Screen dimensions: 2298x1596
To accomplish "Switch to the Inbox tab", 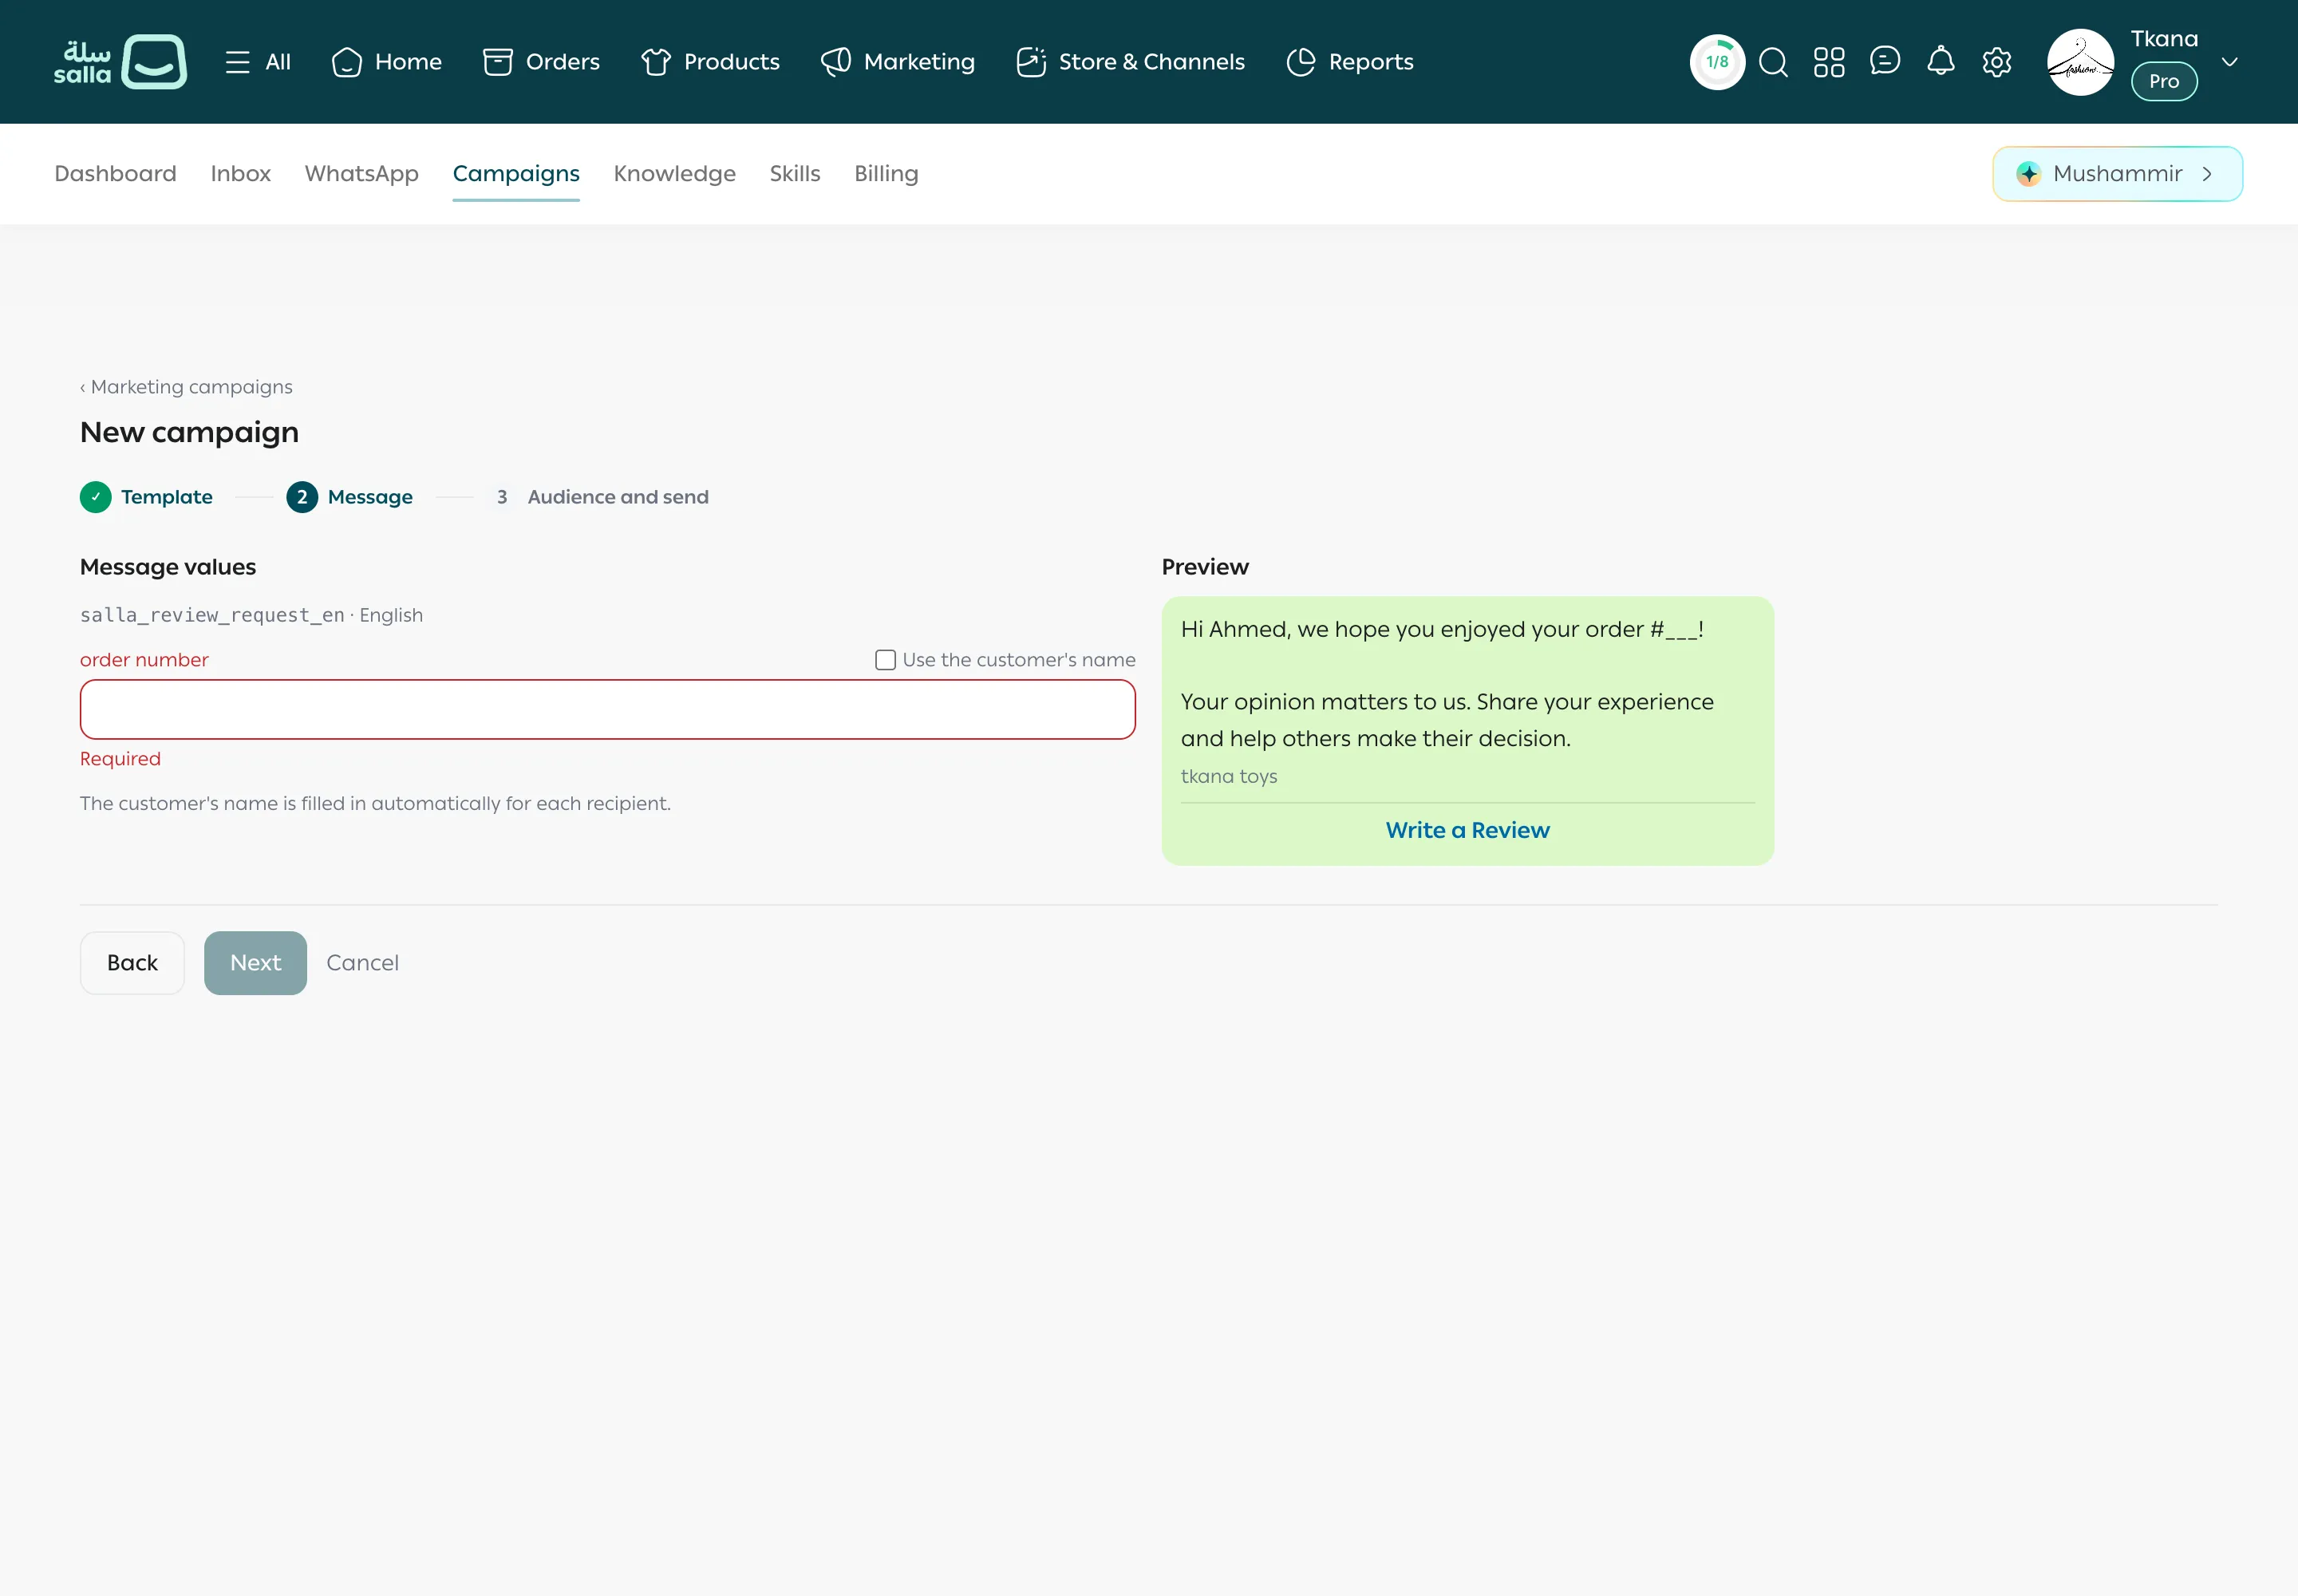I will pos(241,174).
